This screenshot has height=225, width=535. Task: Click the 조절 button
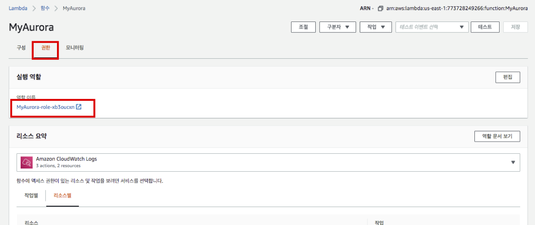click(x=303, y=27)
